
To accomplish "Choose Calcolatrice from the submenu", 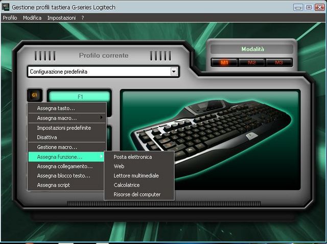I will point(127,185).
